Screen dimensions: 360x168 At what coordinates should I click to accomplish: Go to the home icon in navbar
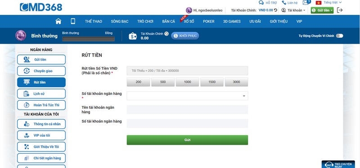click(x=58, y=21)
